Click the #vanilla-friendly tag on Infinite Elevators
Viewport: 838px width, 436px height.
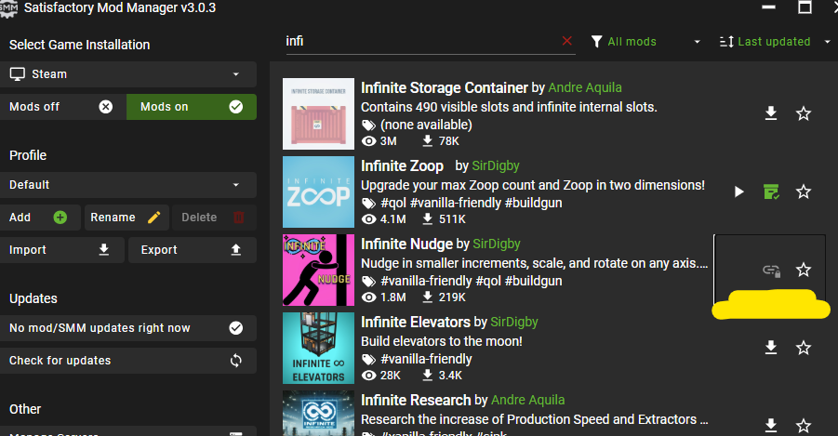pyautogui.click(x=426, y=359)
